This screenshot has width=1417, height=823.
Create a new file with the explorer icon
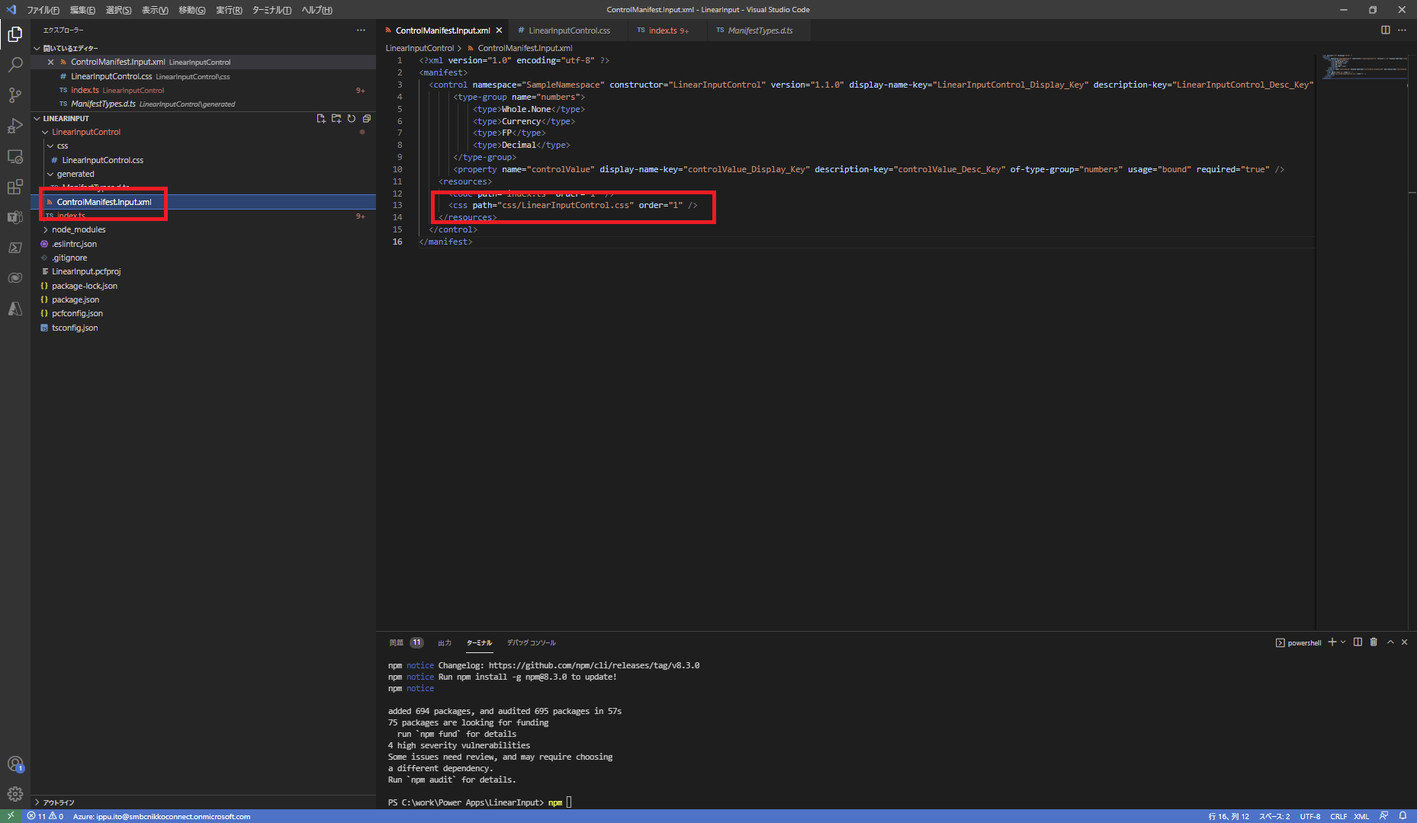click(x=321, y=118)
